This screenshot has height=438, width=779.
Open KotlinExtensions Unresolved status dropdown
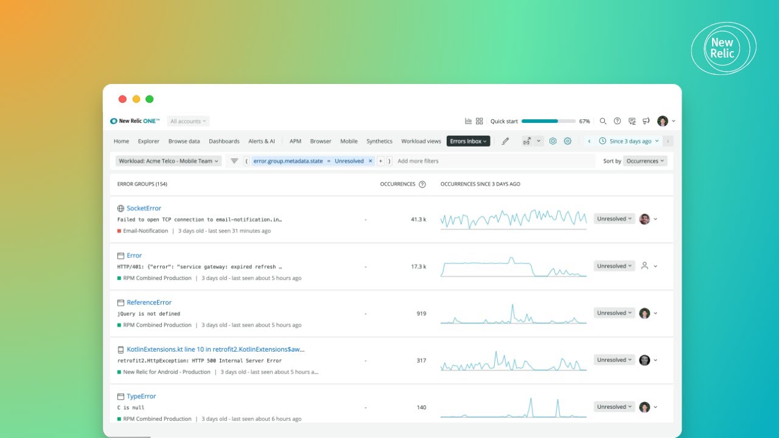click(x=614, y=360)
